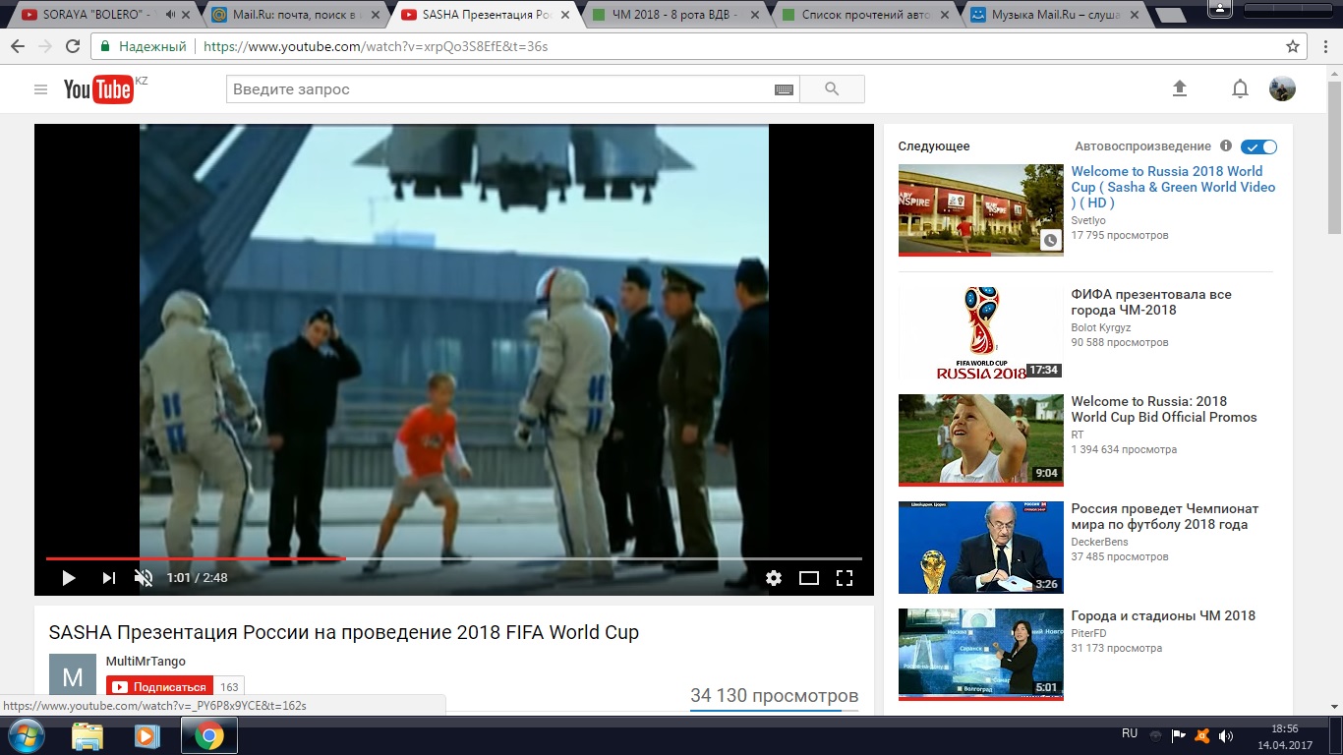Click the search magnifier button
The width and height of the screenshot is (1343, 755).
(x=832, y=89)
